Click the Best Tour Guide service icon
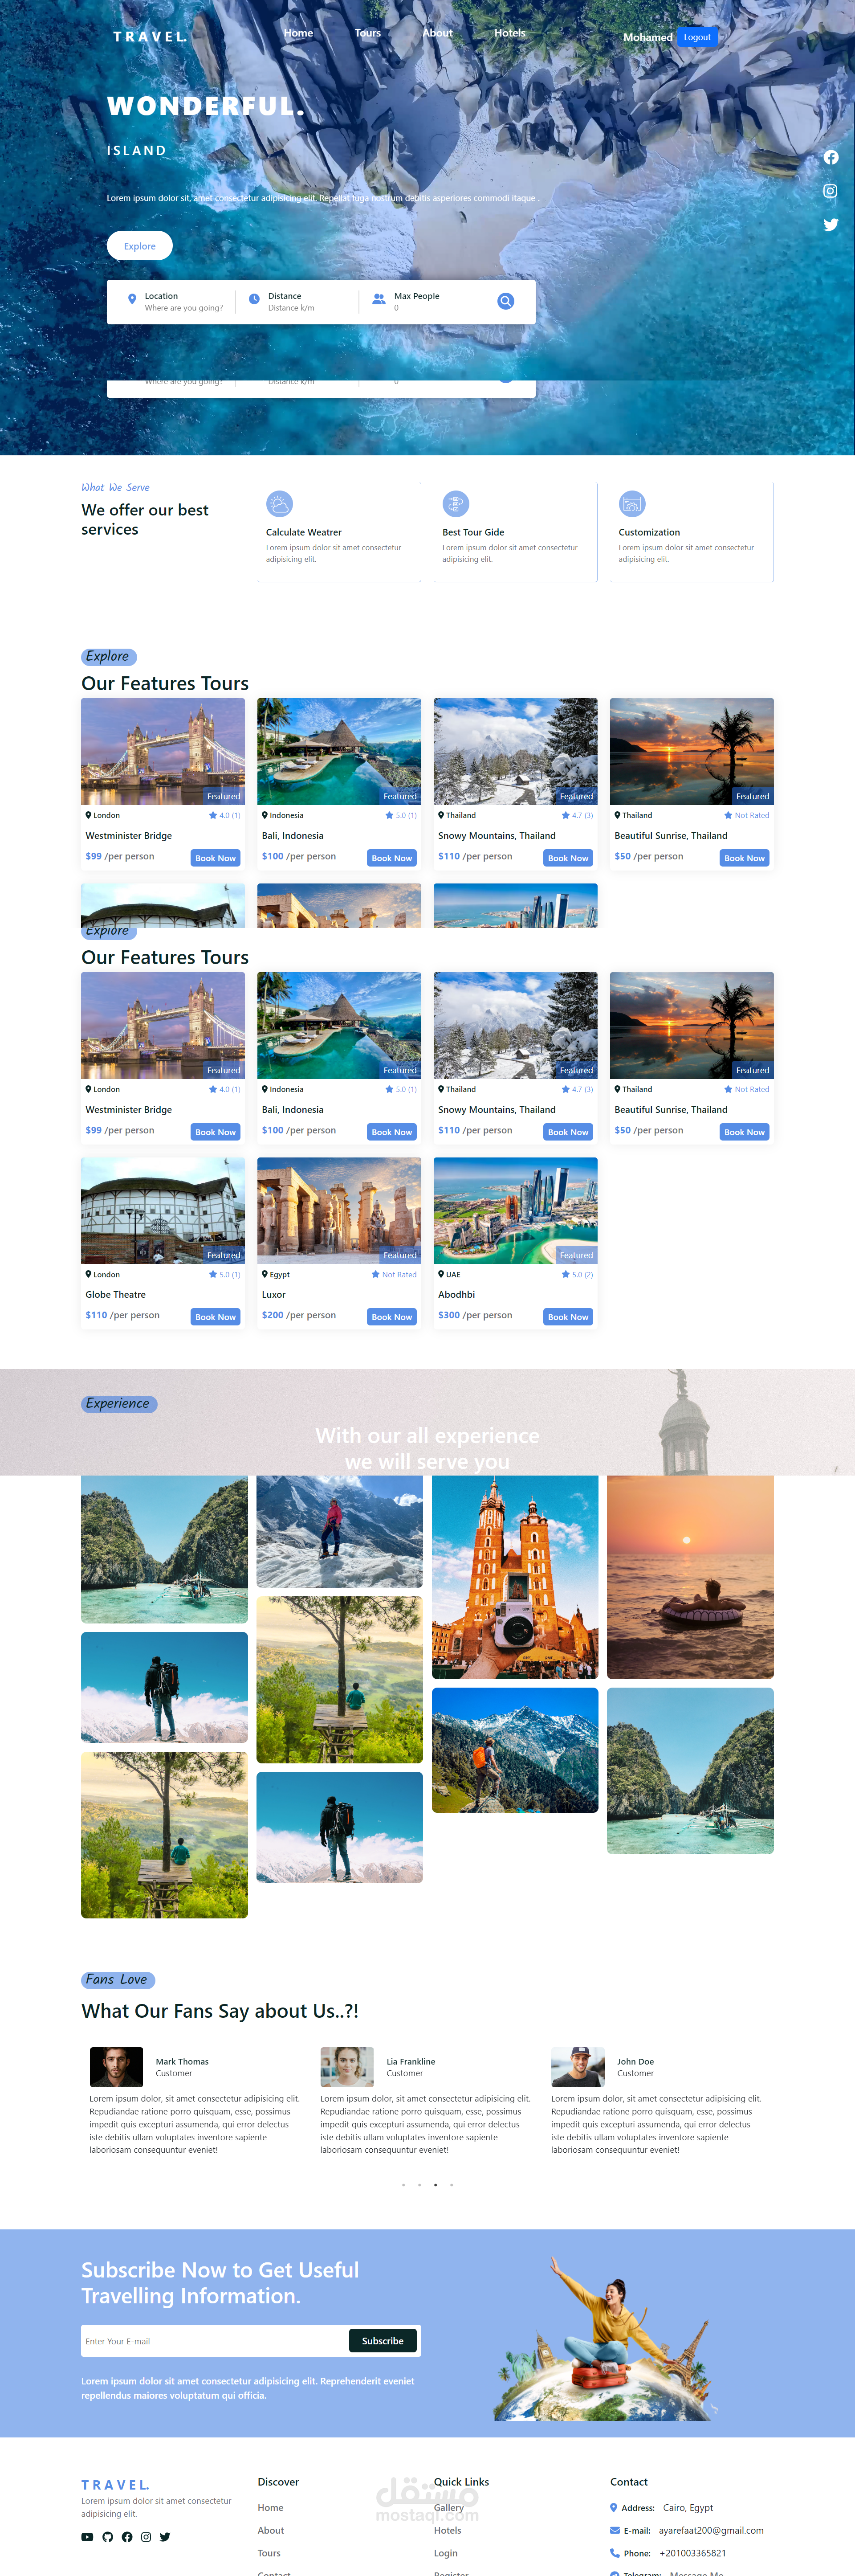855x2576 pixels. 456,503
